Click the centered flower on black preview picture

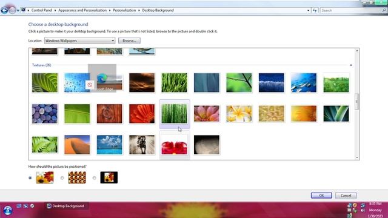coord(109,177)
